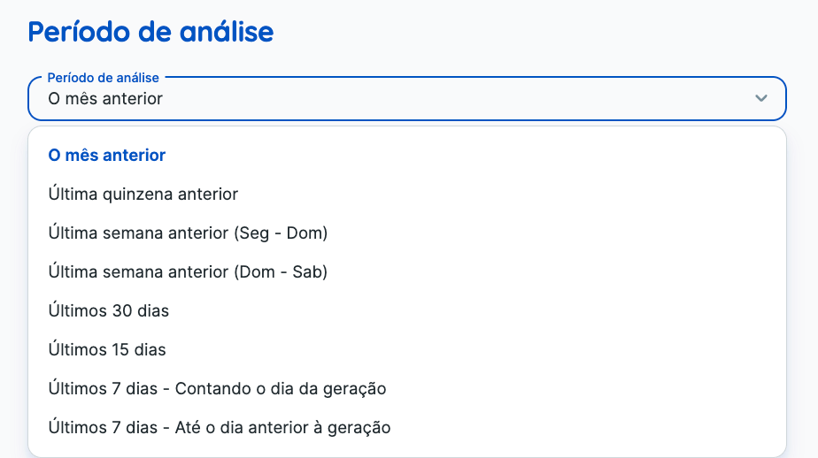Image resolution: width=818 pixels, height=458 pixels.
Task: Choose last 7 days up to the day before generation
Action: pos(220,428)
